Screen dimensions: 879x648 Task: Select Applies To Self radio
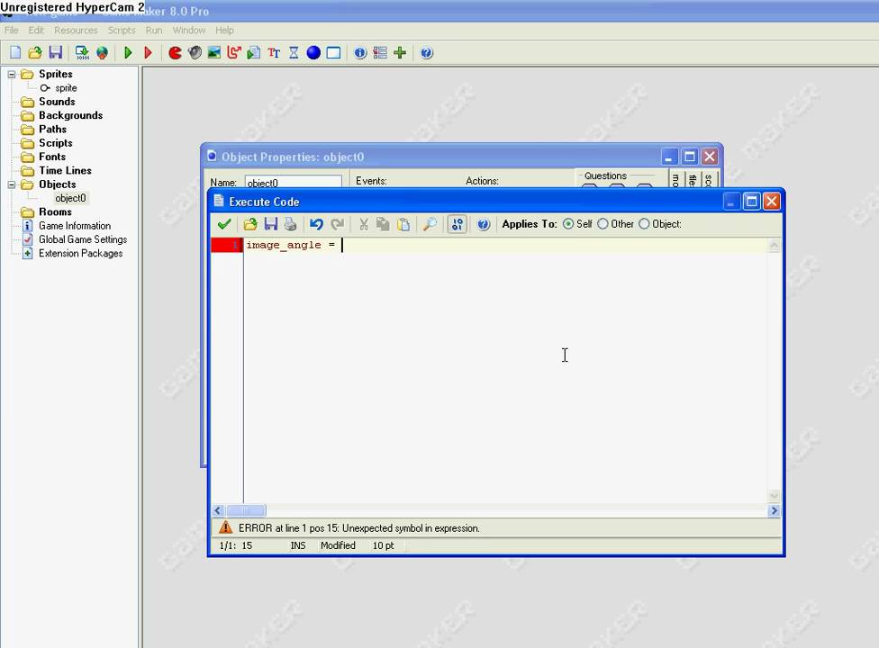[x=568, y=223]
